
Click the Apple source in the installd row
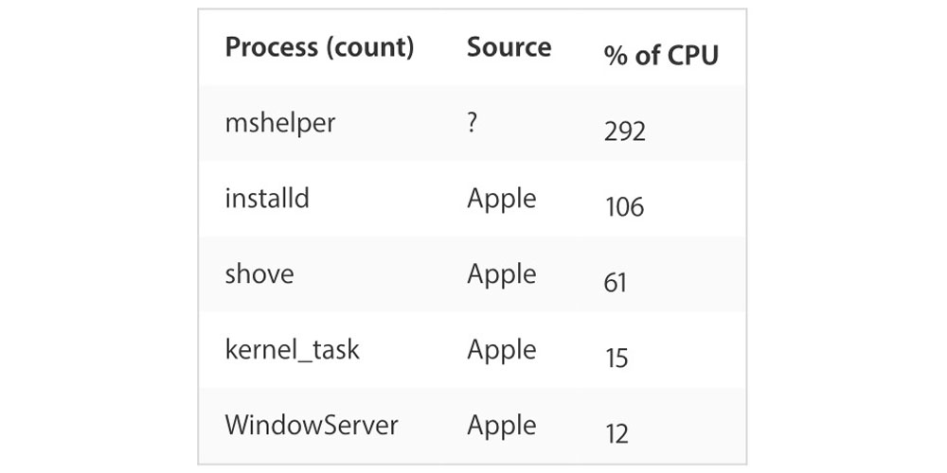click(501, 199)
